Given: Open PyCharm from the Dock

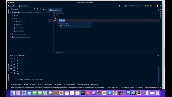Looking at the screenshot, I should (x=139, y=93).
